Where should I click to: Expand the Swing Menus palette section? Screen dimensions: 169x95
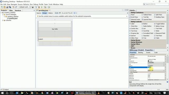tap(130, 40)
